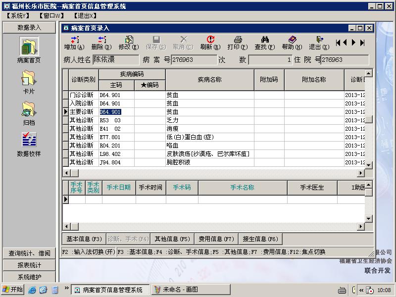Click the highlighted D64.901 code cell
The image size is (396, 297).
pos(116,112)
